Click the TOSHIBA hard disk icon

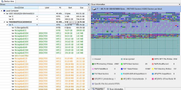click(7, 22)
